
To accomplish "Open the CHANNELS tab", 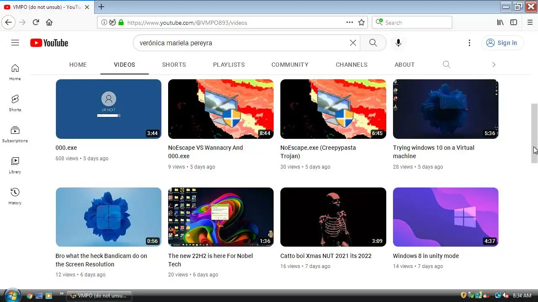I will 352,65.
